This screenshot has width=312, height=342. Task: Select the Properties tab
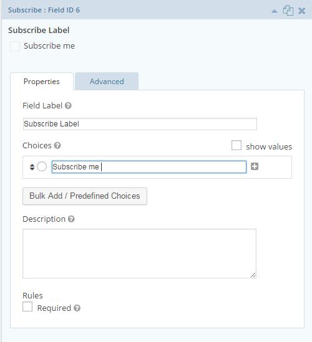tap(42, 82)
